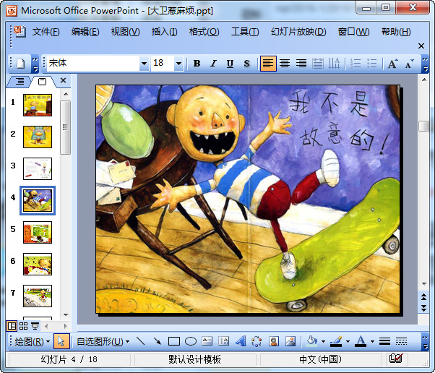Switch to the Slides thumbnail tab
The image size is (435, 373).
[42, 81]
